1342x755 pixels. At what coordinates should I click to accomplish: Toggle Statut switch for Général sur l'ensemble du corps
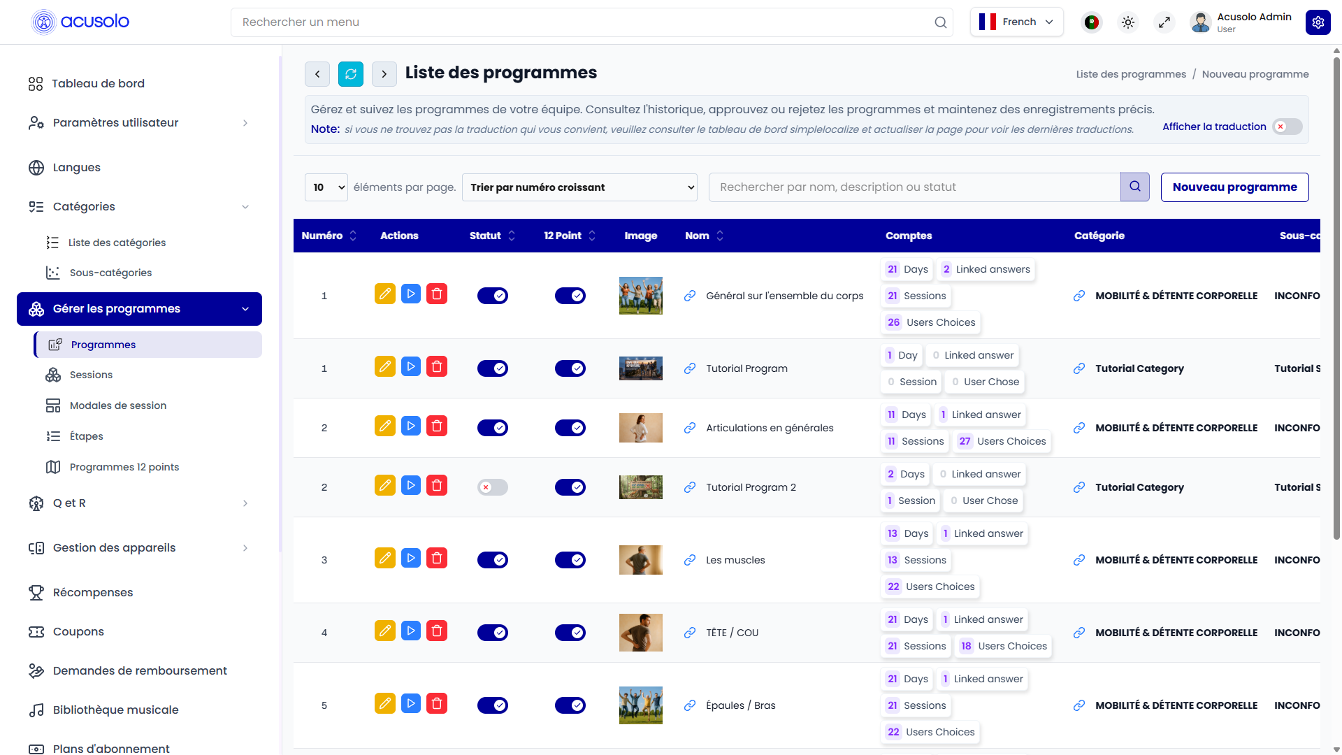[493, 296]
